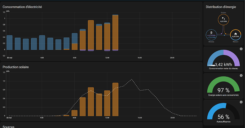Open info icon on Autosuffisance gauge
Image resolution: width=245 pixels, height=128 pixels.
click(x=241, y=102)
